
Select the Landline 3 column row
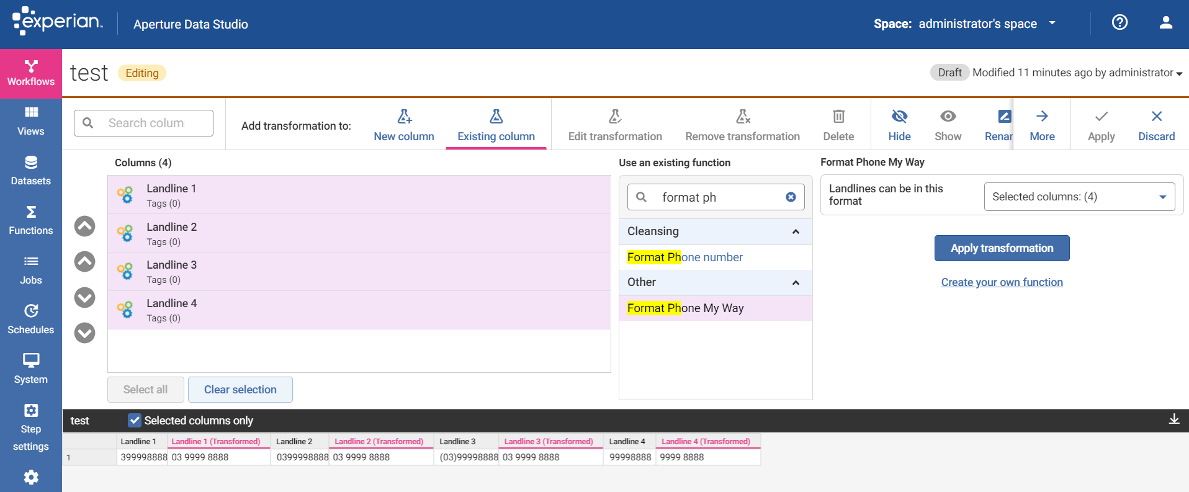point(359,271)
